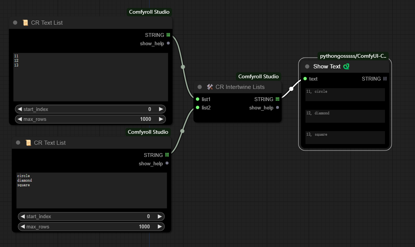Viewport: 415px width, 247px height.
Task: Click the list1 input connector dot
Action: (197, 99)
